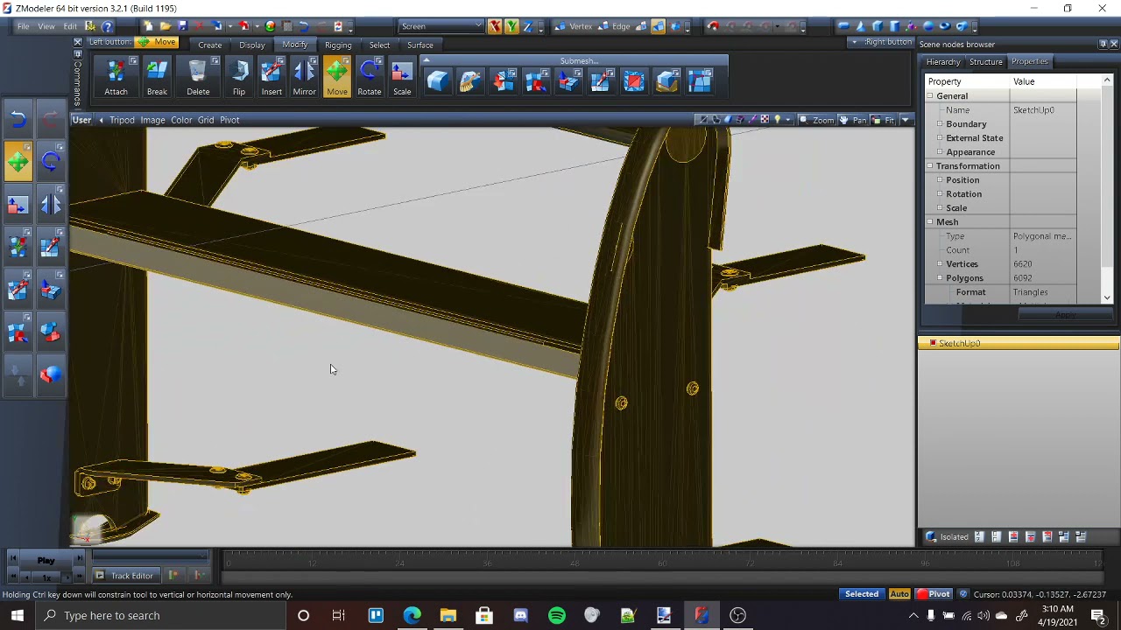Click the help question mark icon

pyautogui.click(x=107, y=26)
